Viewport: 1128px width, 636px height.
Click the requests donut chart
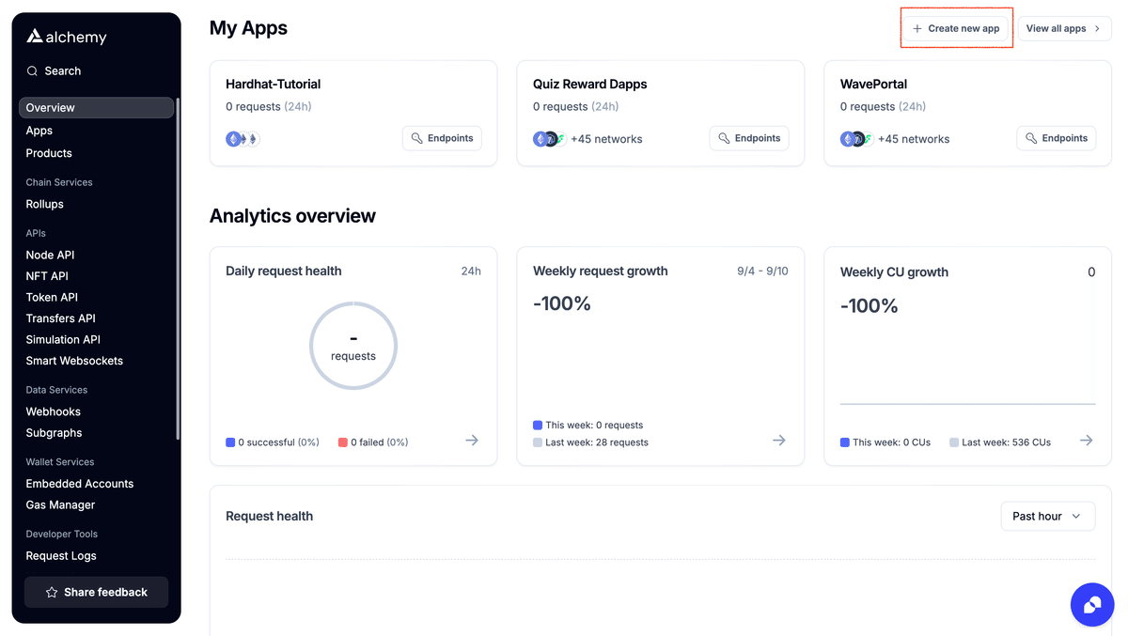click(x=353, y=346)
